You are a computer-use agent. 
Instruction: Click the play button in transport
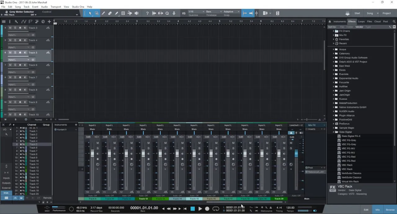(x=200, y=209)
